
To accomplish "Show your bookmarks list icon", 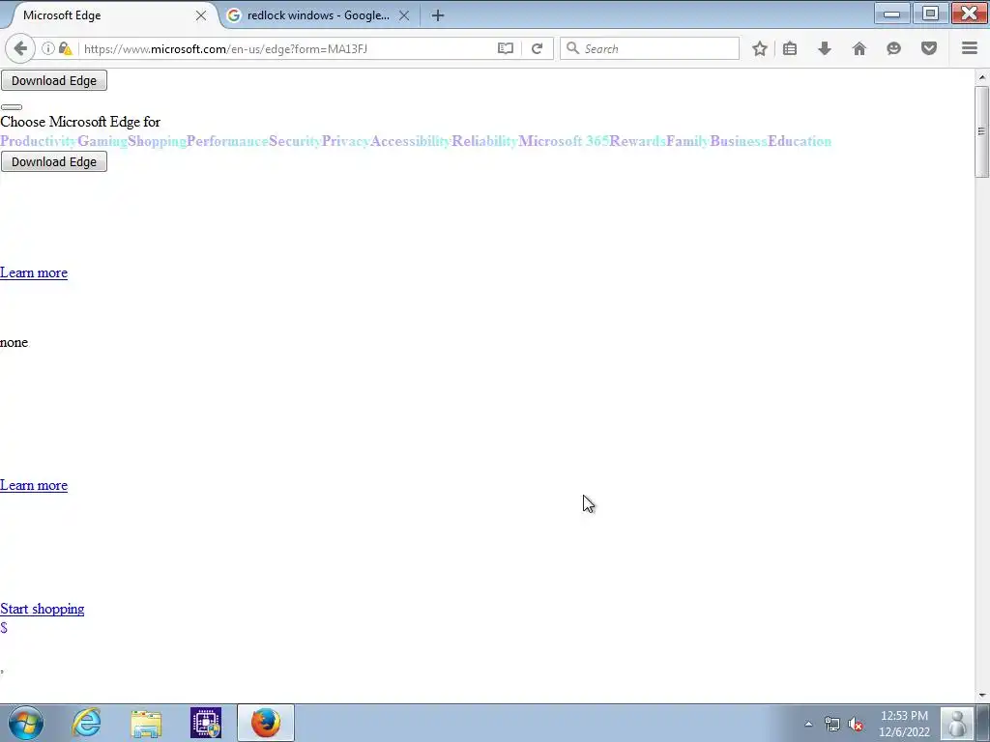I will click(x=790, y=48).
